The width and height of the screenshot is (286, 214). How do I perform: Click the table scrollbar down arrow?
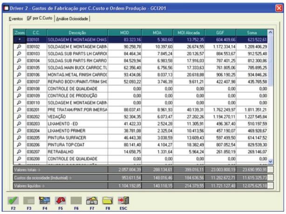(270, 161)
